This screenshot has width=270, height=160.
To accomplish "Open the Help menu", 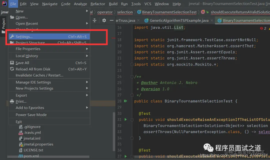I will 177,4.
